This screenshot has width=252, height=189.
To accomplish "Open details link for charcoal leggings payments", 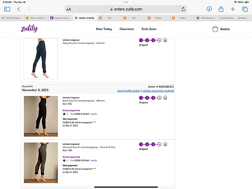I will (94, 160).
